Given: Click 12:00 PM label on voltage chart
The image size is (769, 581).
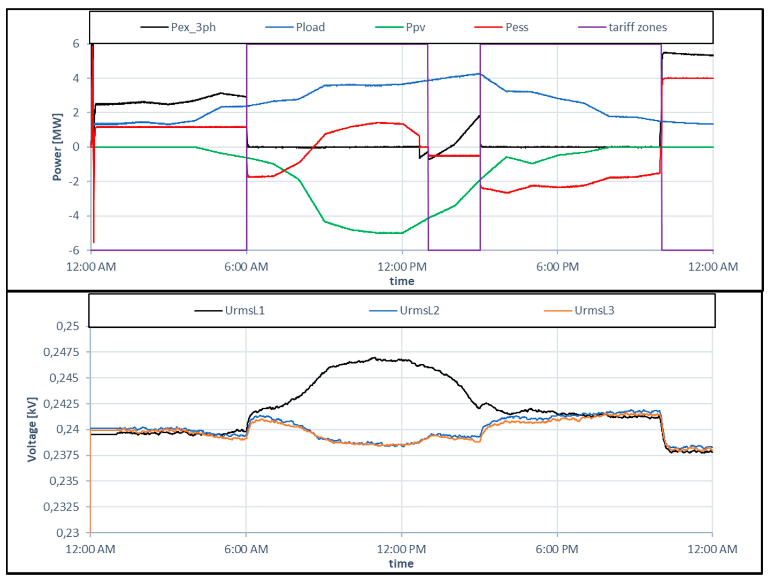Looking at the screenshot, I should pyautogui.click(x=401, y=549).
